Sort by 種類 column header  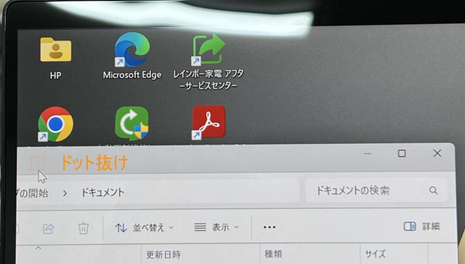(273, 254)
